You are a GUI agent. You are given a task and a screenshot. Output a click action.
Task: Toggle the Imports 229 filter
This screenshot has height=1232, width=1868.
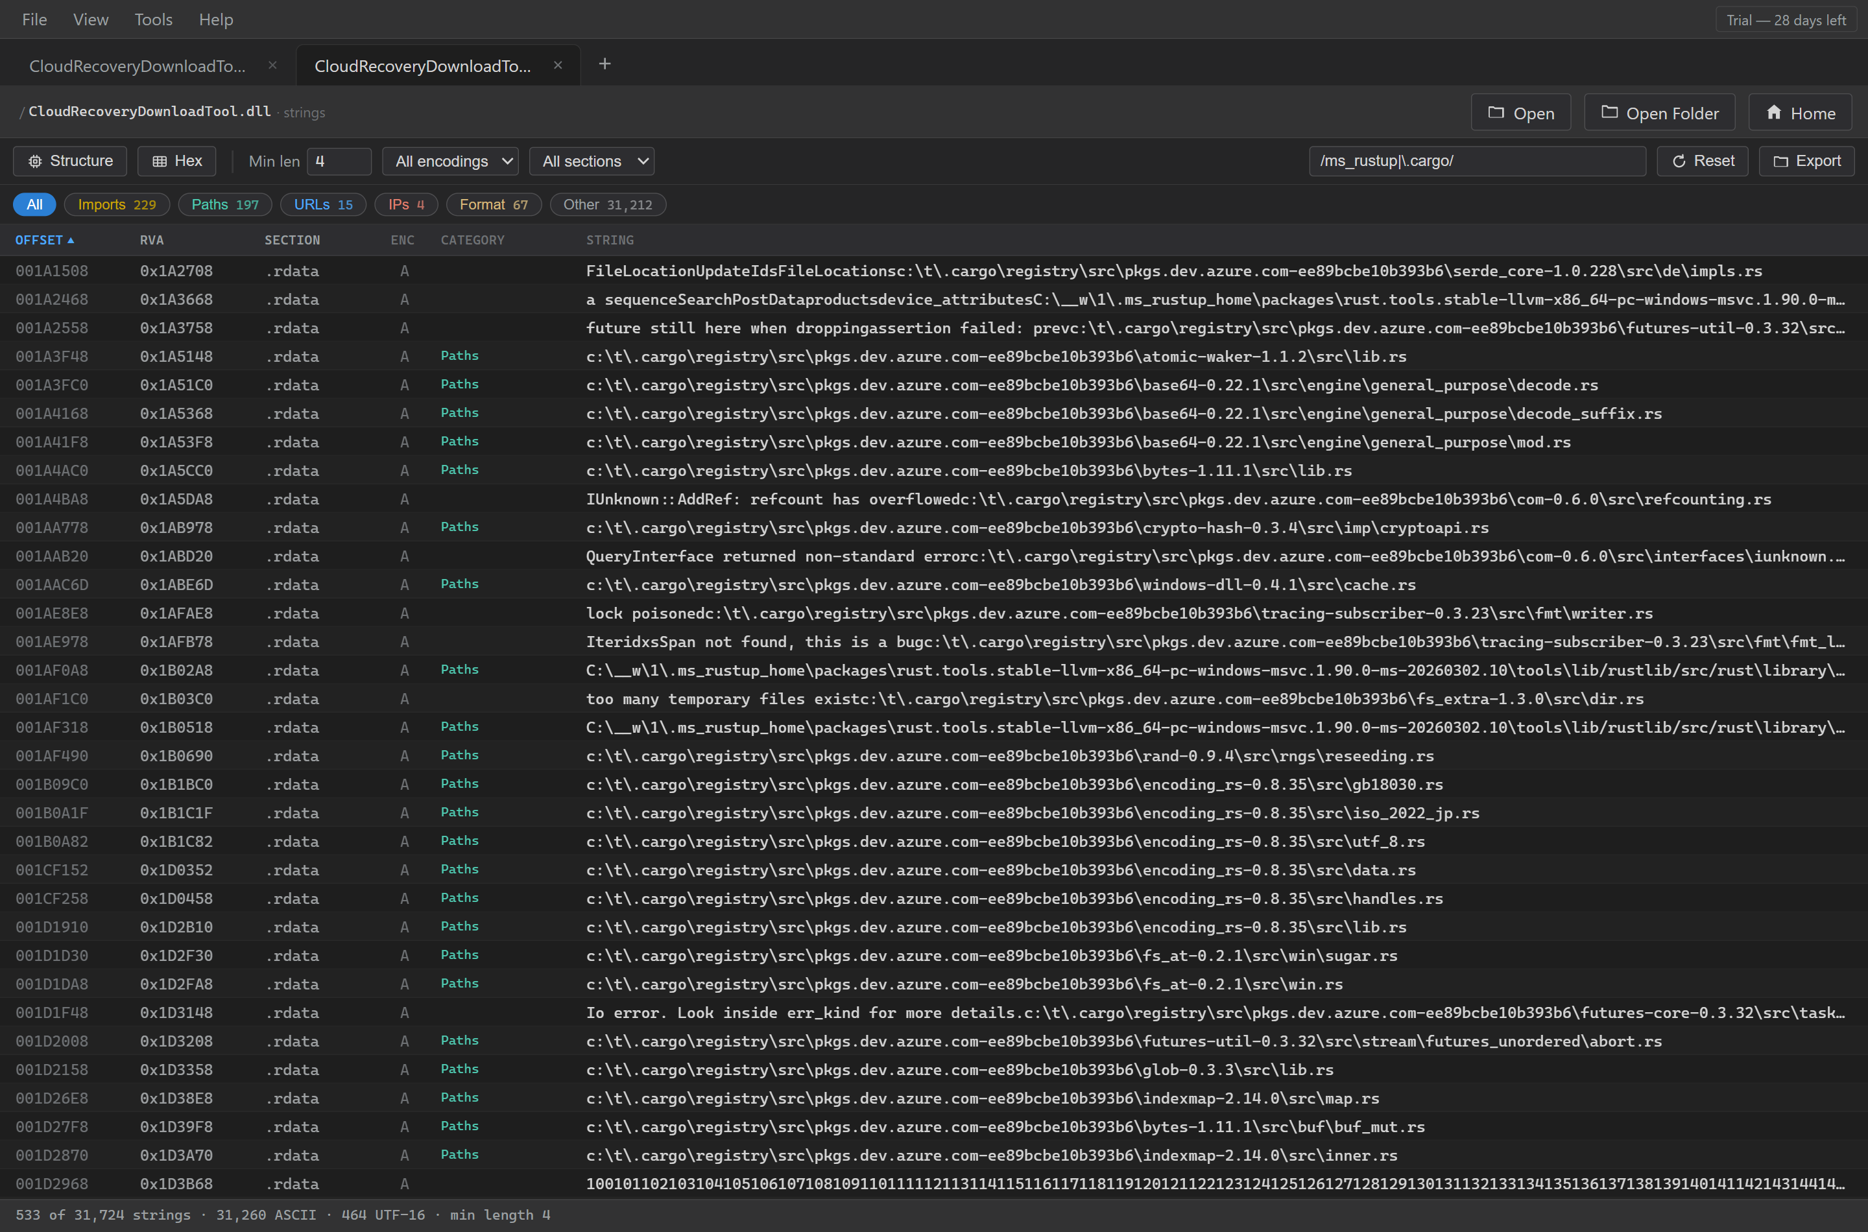[117, 204]
